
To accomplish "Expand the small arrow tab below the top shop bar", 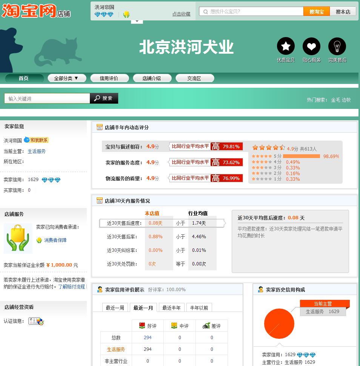I will (137, 22).
